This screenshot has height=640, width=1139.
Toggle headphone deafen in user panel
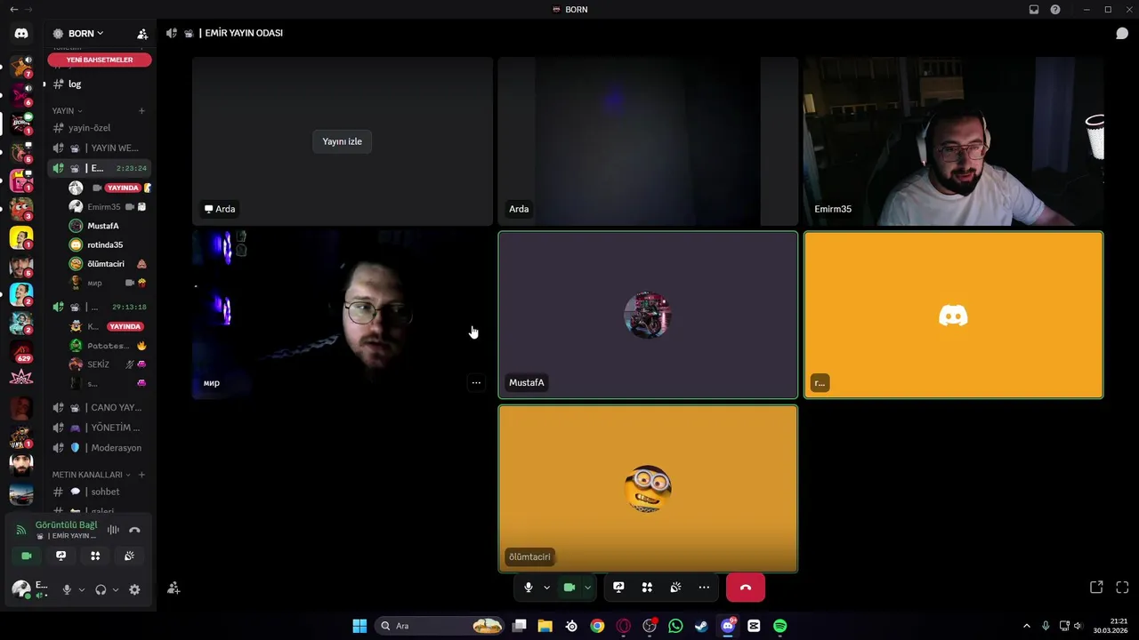(x=101, y=589)
